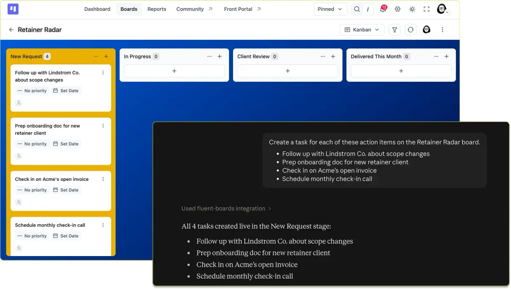
Task: Enter fullscreen mode via expand icon
Action: pyautogui.click(x=426, y=9)
